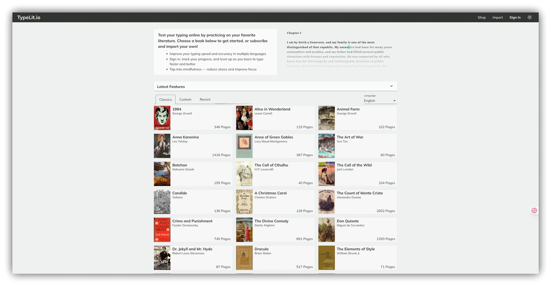551x286 pixels.
Task: Open the Botchan cover thumbnail
Action: point(162,174)
